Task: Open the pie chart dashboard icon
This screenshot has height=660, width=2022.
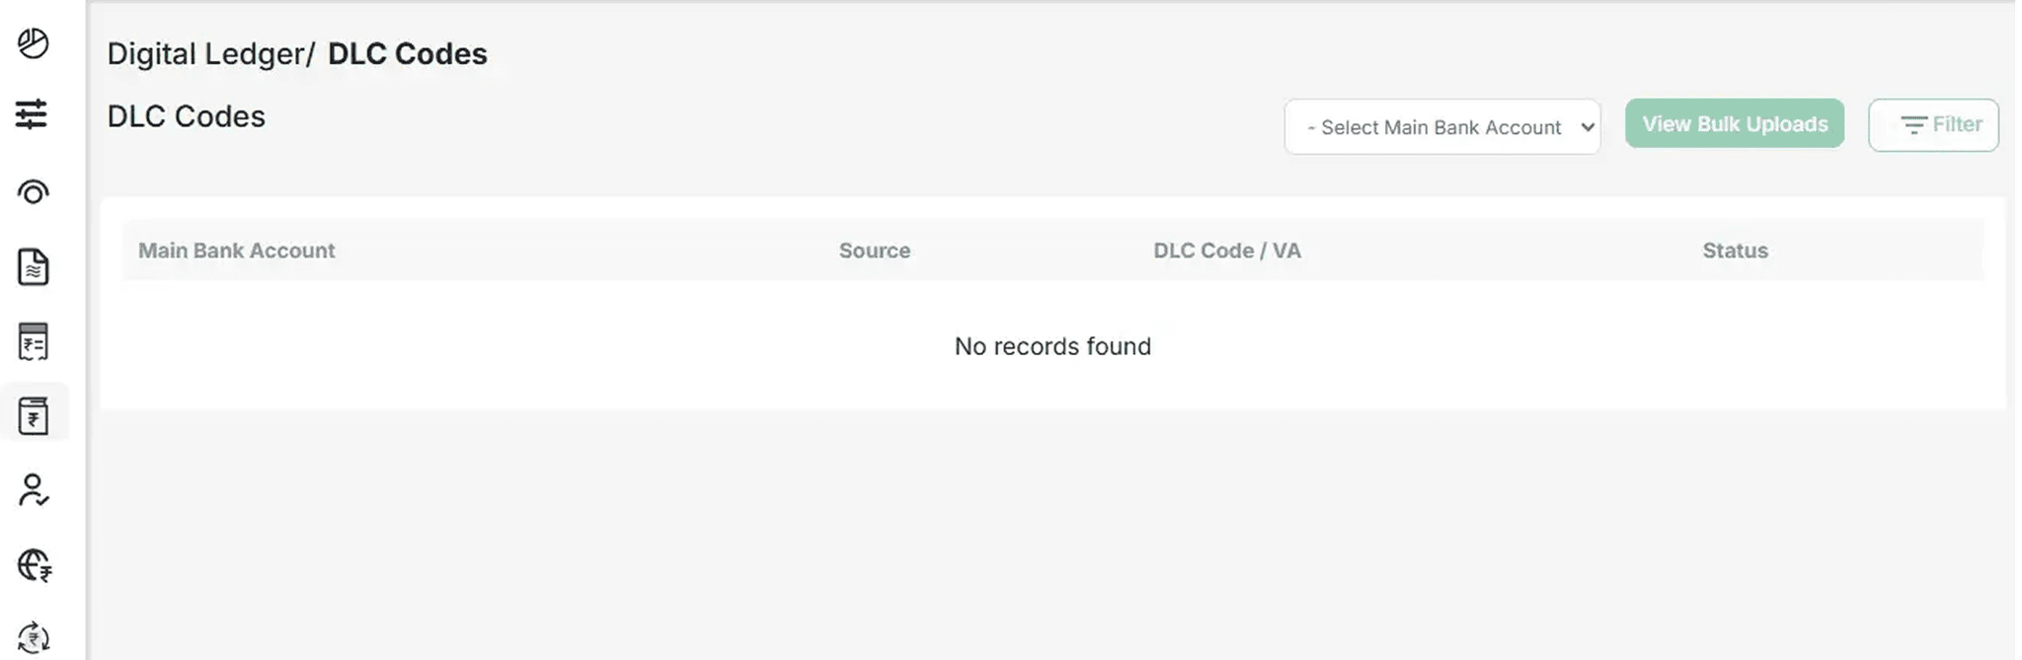Action: [x=34, y=44]
